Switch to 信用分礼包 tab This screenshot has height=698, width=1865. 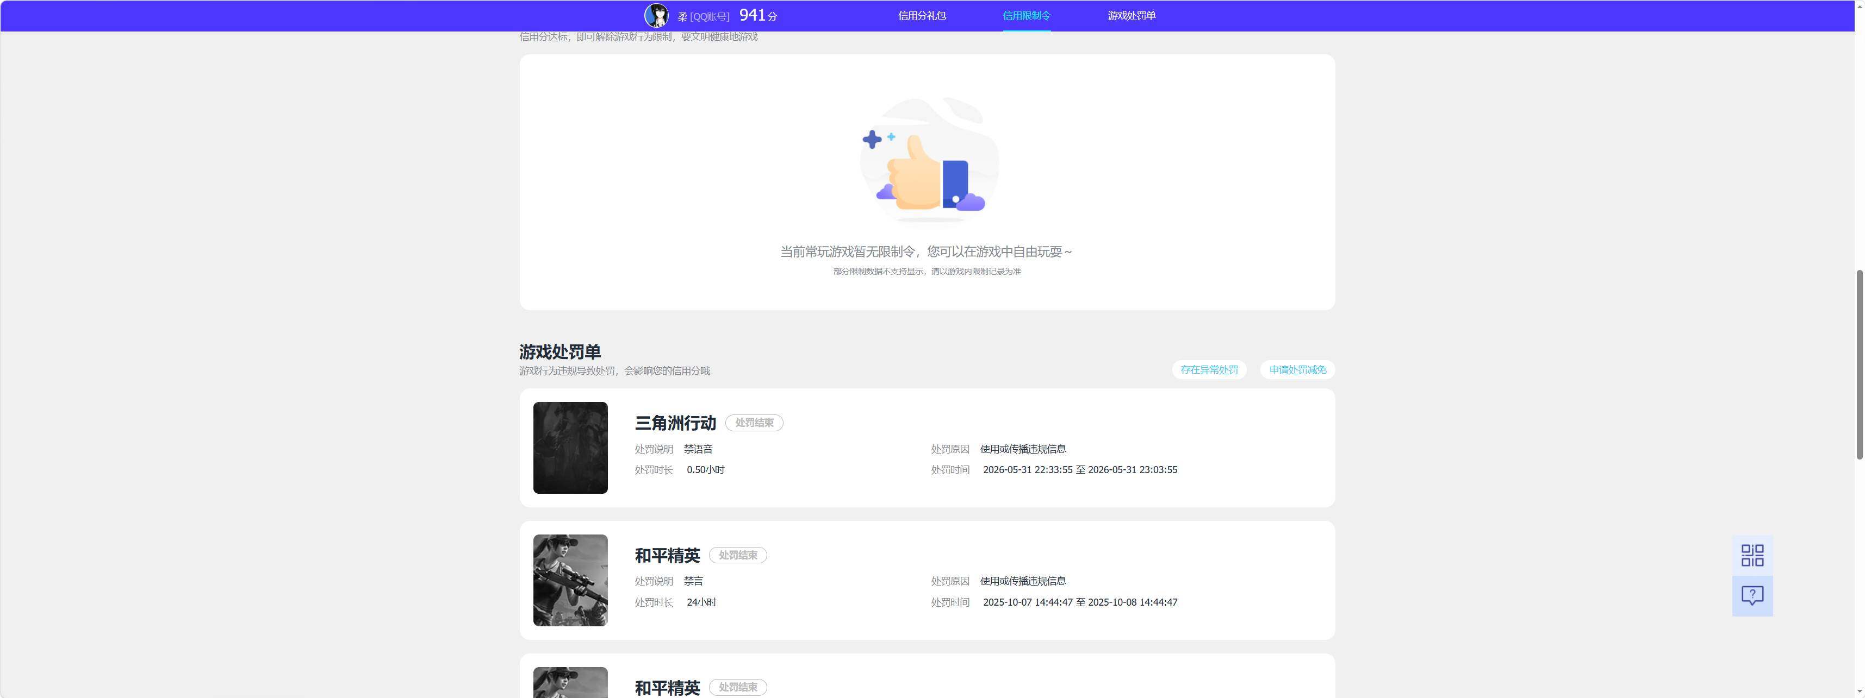point(922,16)
